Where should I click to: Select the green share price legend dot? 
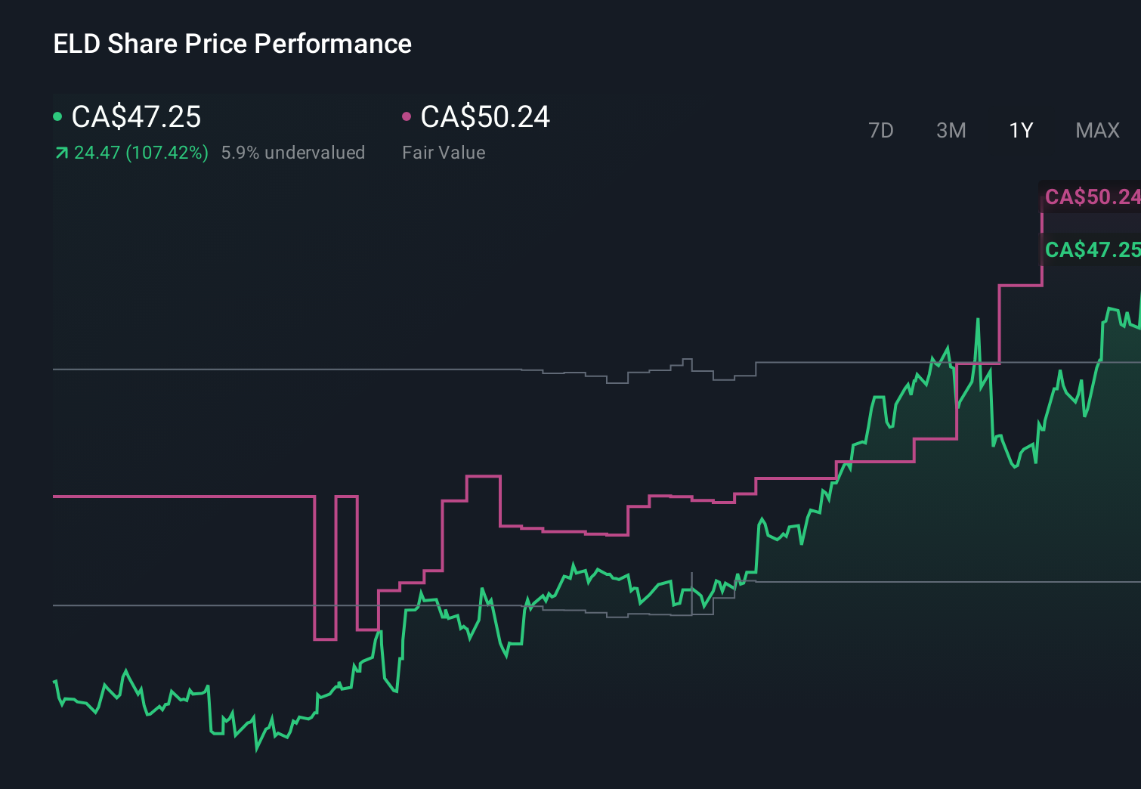[59, 116]
